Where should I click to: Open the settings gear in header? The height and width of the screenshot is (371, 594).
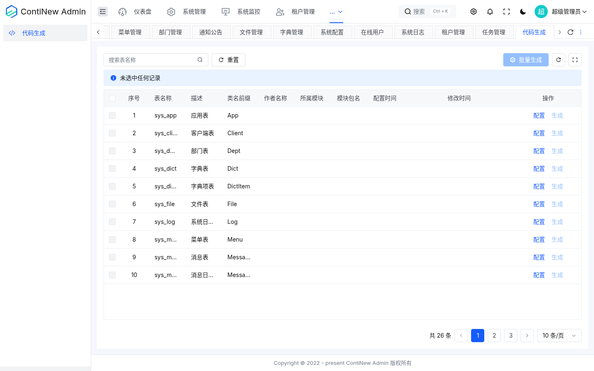pyautogui.click(x=474, y=12)
